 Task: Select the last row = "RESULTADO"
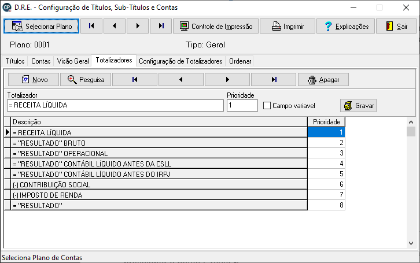pos(159,205)
